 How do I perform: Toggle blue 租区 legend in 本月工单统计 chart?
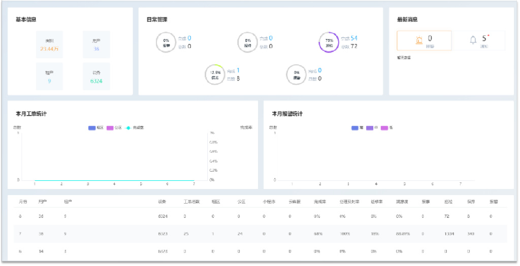[96, 128]
